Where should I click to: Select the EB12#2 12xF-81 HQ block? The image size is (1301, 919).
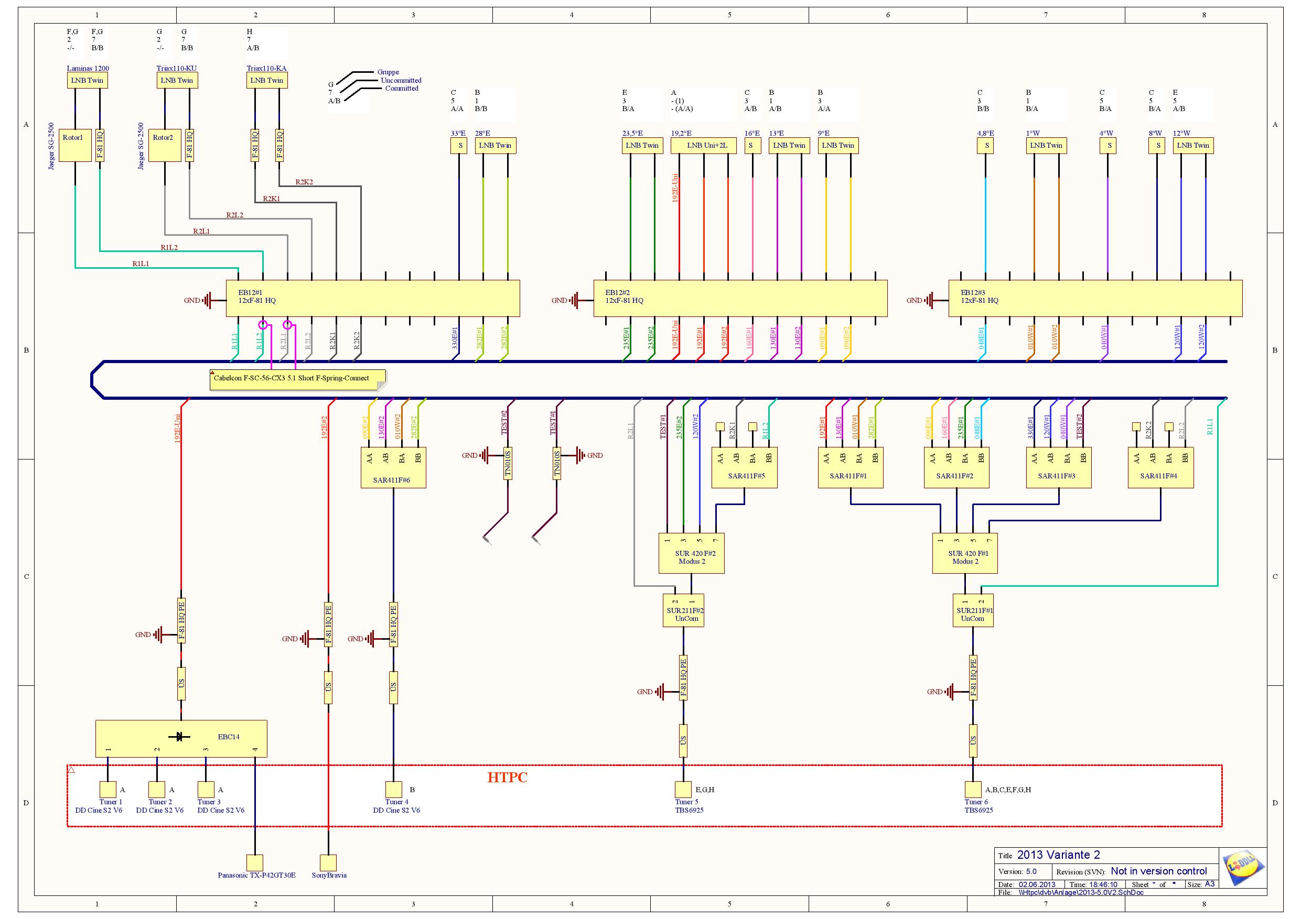(x=740, y=299)
